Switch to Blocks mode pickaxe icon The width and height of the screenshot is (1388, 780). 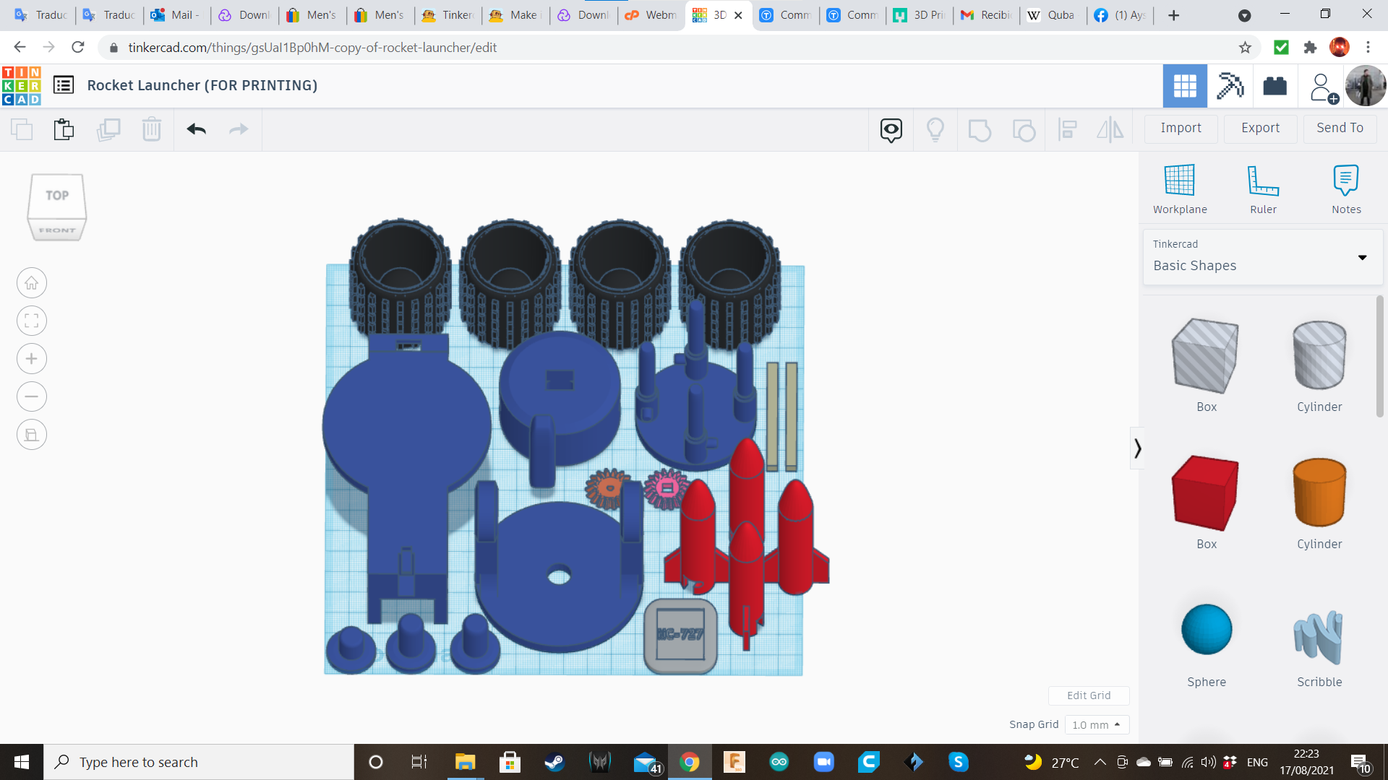(1230, 86)
